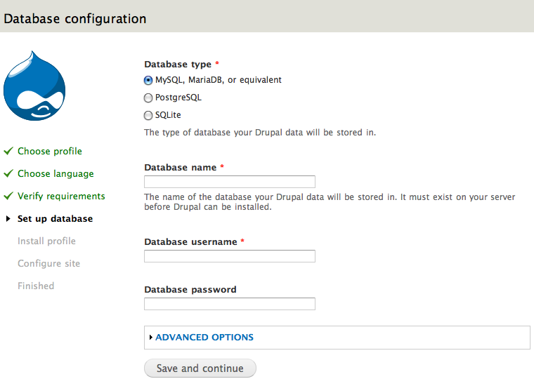This screenshot has width=534, height=386.
Task: Click the Database password field
Action: coord(229,304)
